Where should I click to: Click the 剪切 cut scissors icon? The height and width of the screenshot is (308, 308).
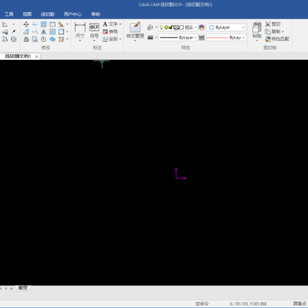tap(268, 24)
